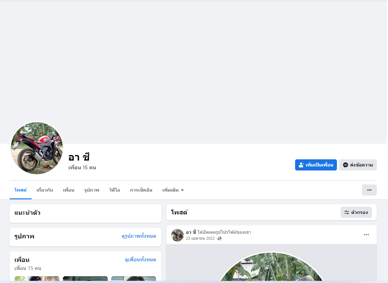Click เพื่อน 15 คน count in friends card
The height and width of the screenshot is (283, 388).
point(28,268)
